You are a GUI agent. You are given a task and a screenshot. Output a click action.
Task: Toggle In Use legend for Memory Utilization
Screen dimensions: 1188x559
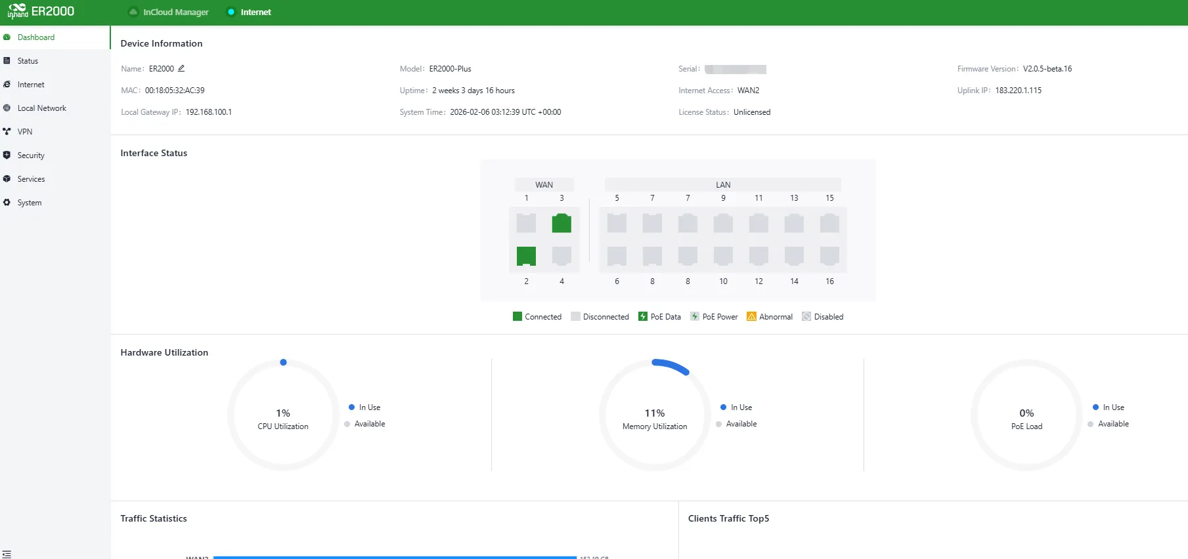(x=736, y=407)
